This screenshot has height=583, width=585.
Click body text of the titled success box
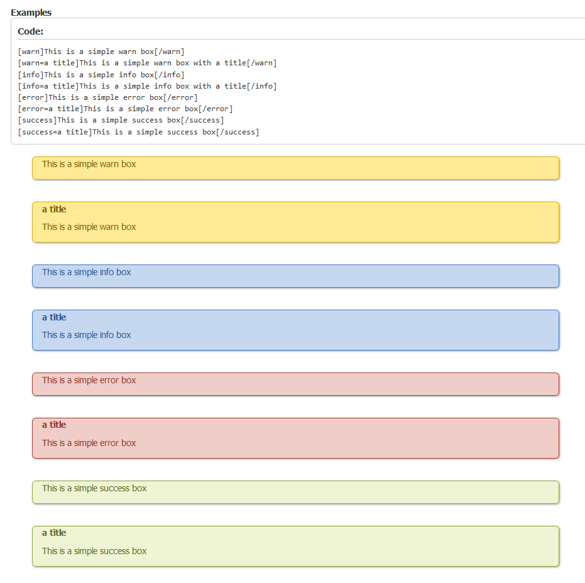(x=94, y=551)
